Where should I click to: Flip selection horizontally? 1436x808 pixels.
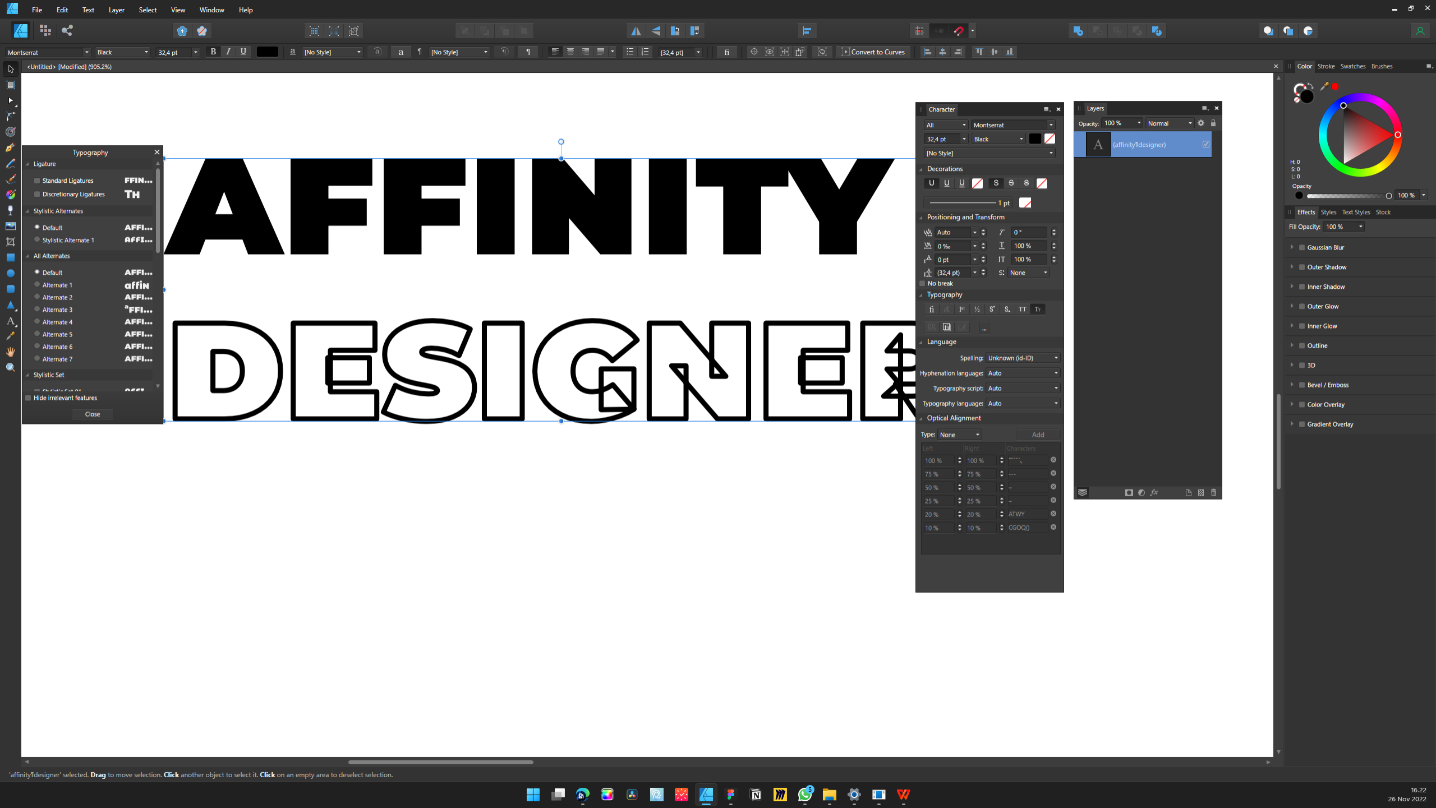636,31
